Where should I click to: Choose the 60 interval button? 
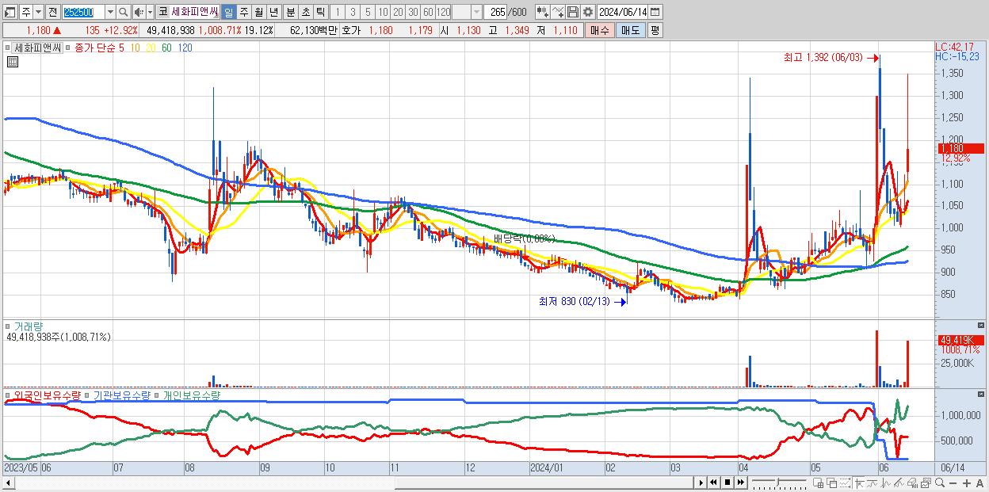click(428, 12)
